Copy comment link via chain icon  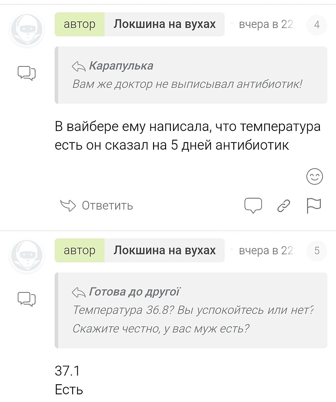point(284,206)
